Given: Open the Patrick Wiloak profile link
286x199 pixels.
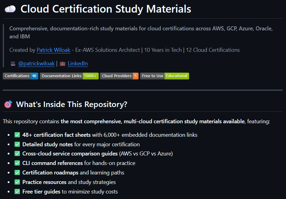Looking at the screenshot, I should pyautogui.click(x=53, y=50).
